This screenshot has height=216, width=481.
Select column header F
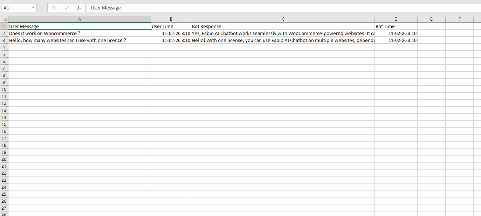459,19
